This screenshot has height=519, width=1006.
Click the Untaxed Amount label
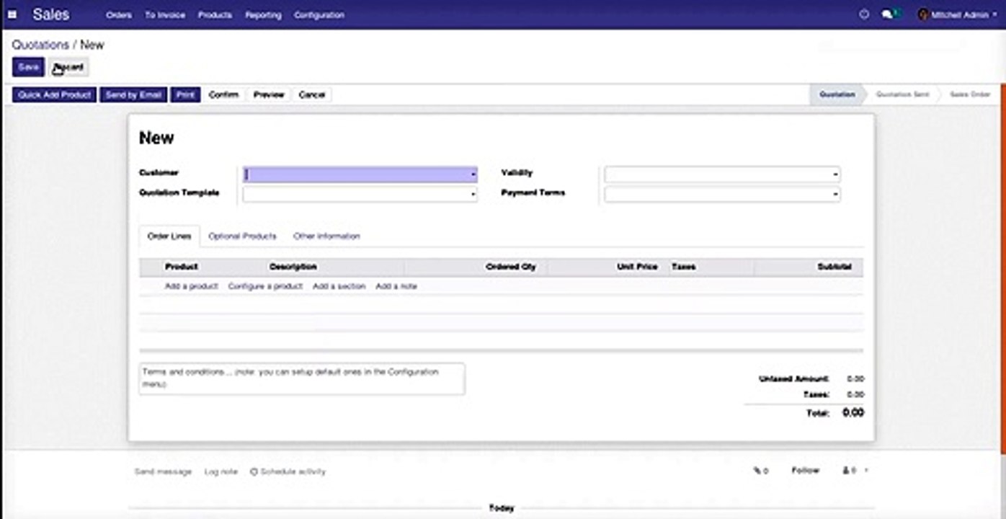tap(794, 379)
